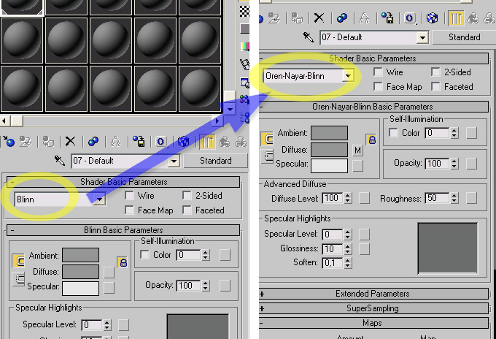Open the Oren-Nayar-Blinn shader dropdown
This screenshot has width=496, height=339.
[349, 75]
